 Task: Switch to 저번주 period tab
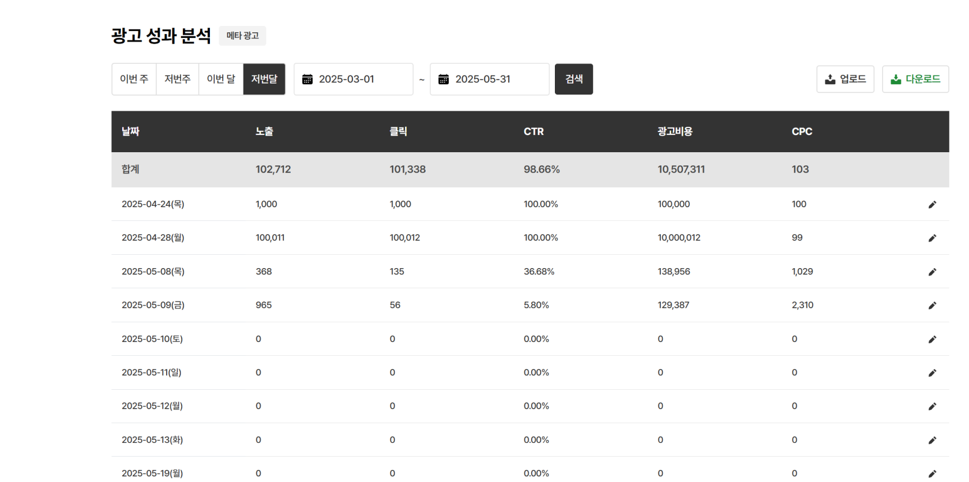(177, 79)
